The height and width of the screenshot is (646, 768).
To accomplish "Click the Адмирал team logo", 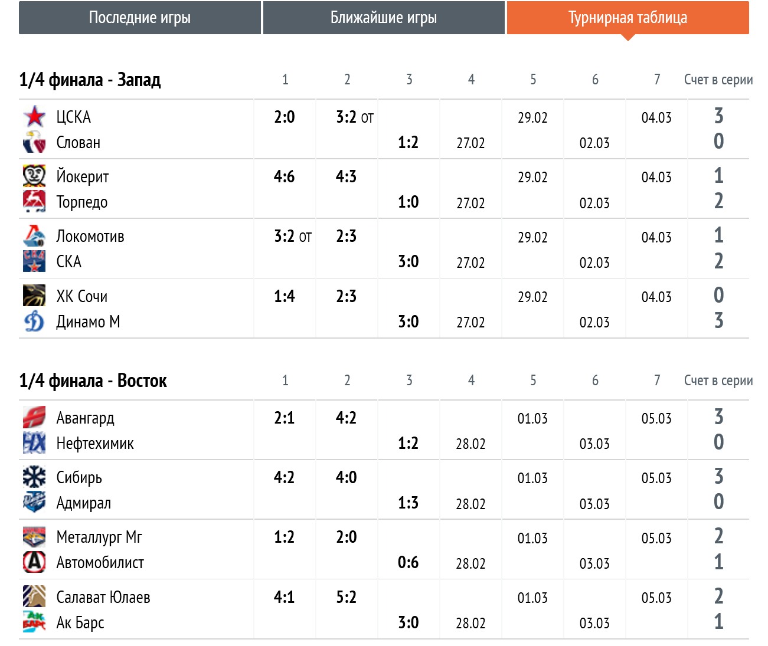I will pyautogui.click(x=34, y=503).
